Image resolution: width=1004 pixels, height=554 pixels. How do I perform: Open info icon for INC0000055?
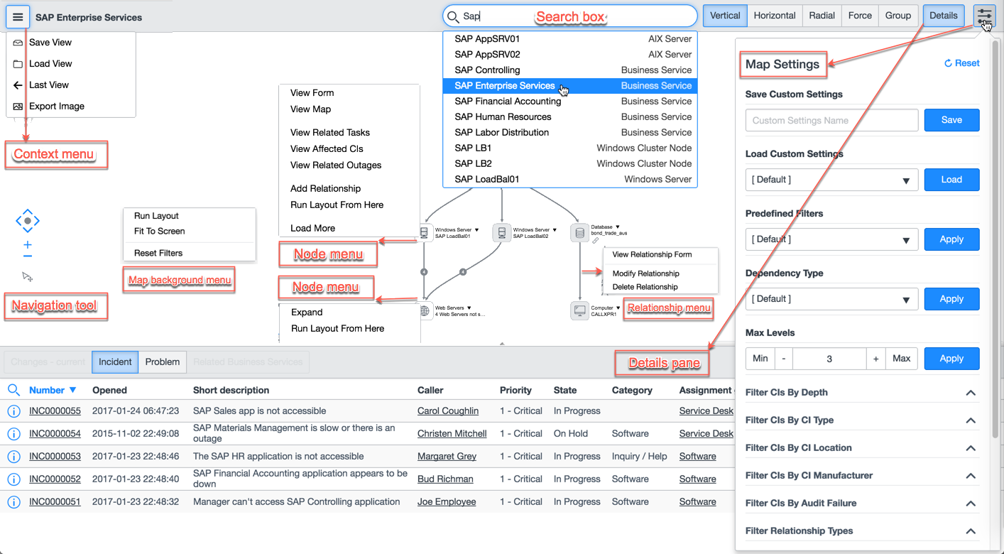click(x=13, y=411)
